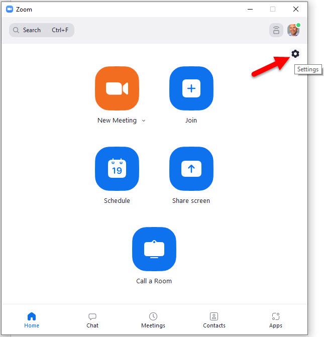The image size is (324, 337).
Task: Click the New Meeting text label
Action: click(x=117, y=121)
